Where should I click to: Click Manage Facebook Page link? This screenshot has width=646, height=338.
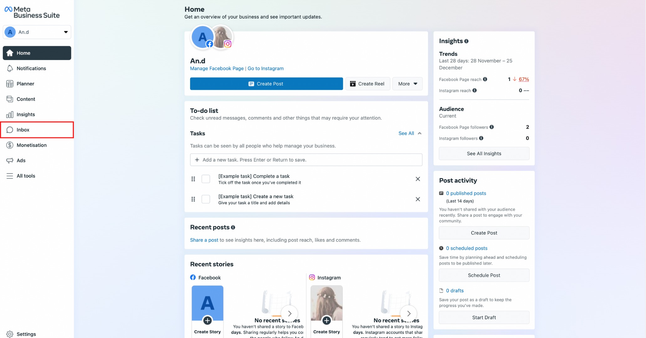217,68
